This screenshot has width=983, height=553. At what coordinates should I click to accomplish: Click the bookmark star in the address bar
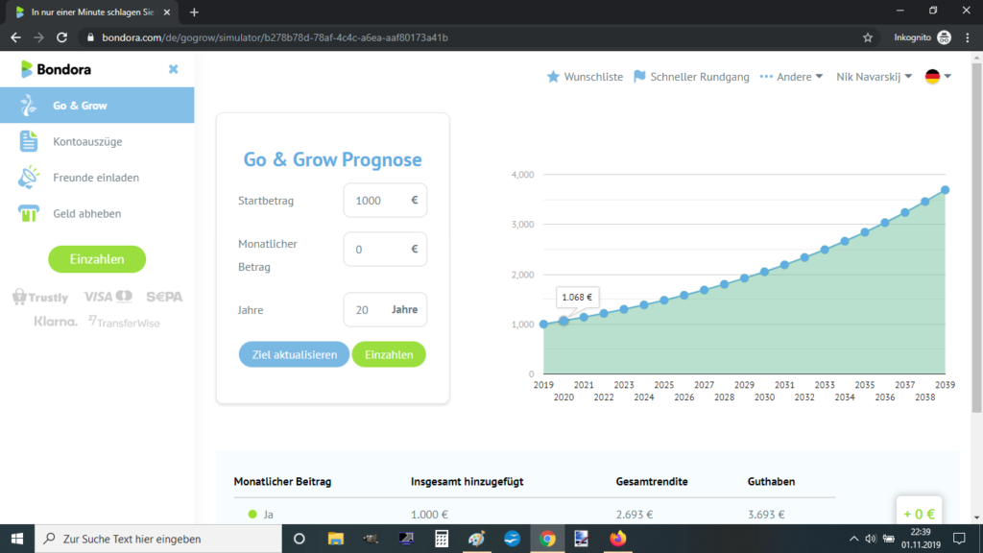pos(868,37)
